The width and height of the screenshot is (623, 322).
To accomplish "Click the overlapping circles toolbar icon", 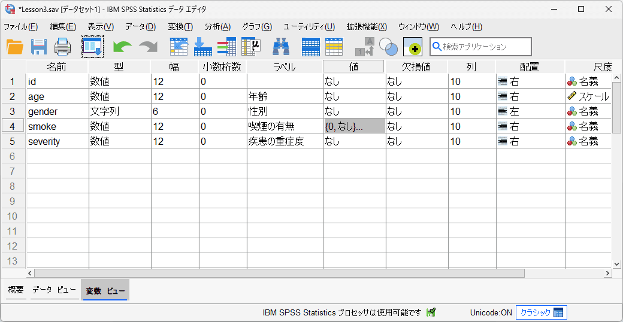I will [388, 47].
